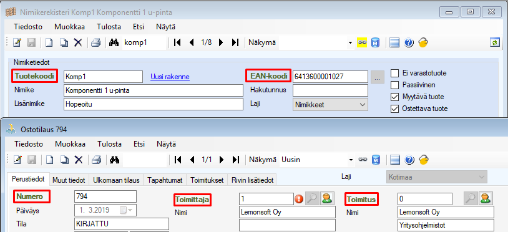Click magnifier search icon next to Toimittaja
The image size is (508, 232).
click(x=313, y=199)
